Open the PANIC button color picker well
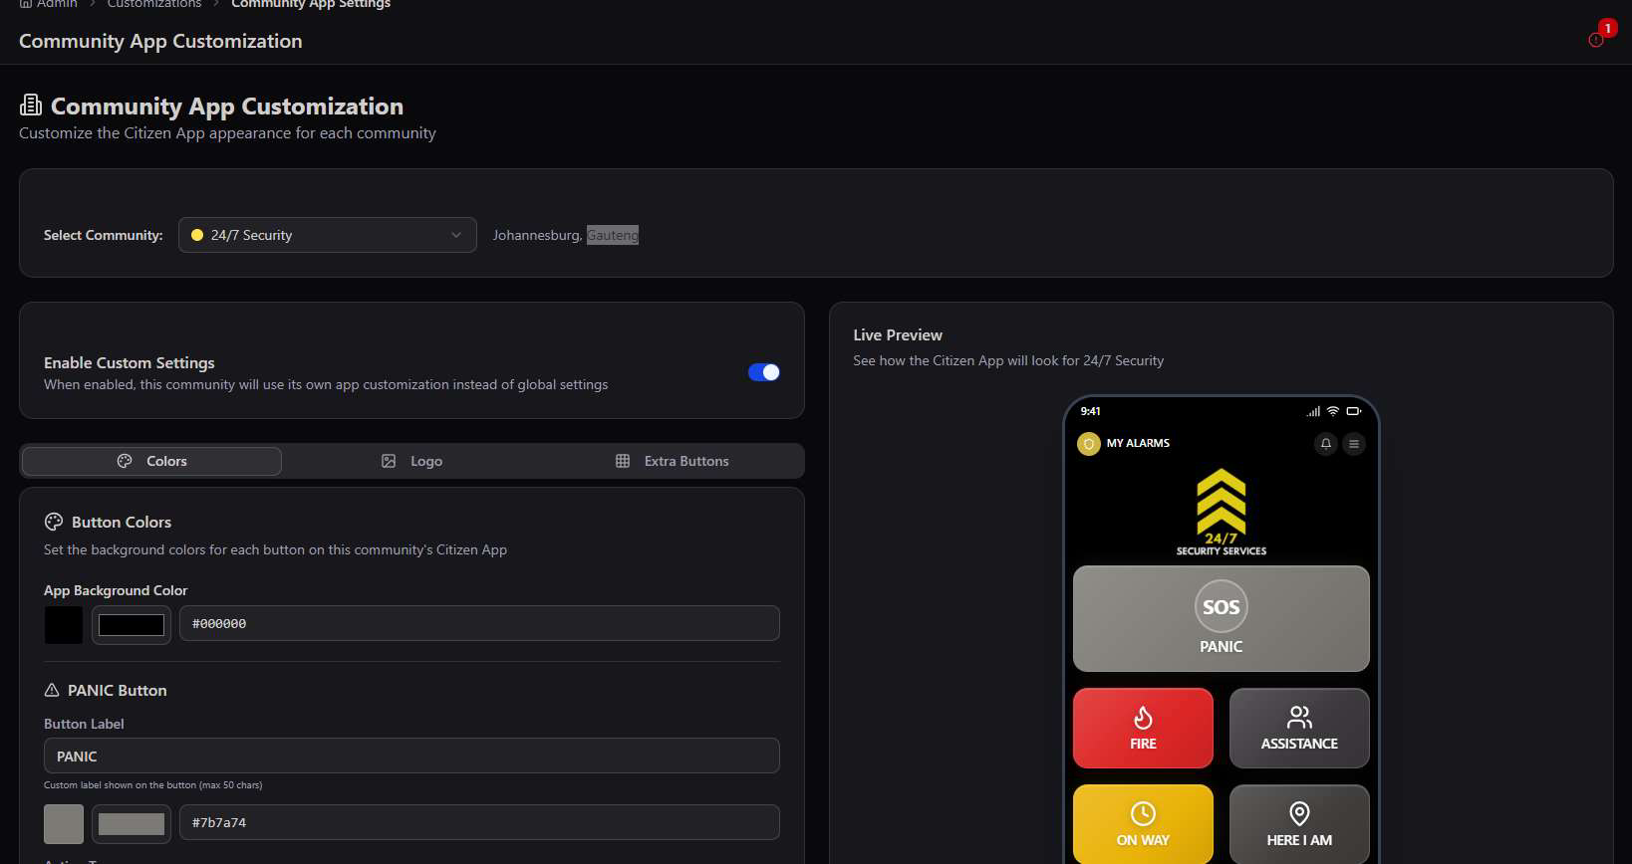 point(132,824)
